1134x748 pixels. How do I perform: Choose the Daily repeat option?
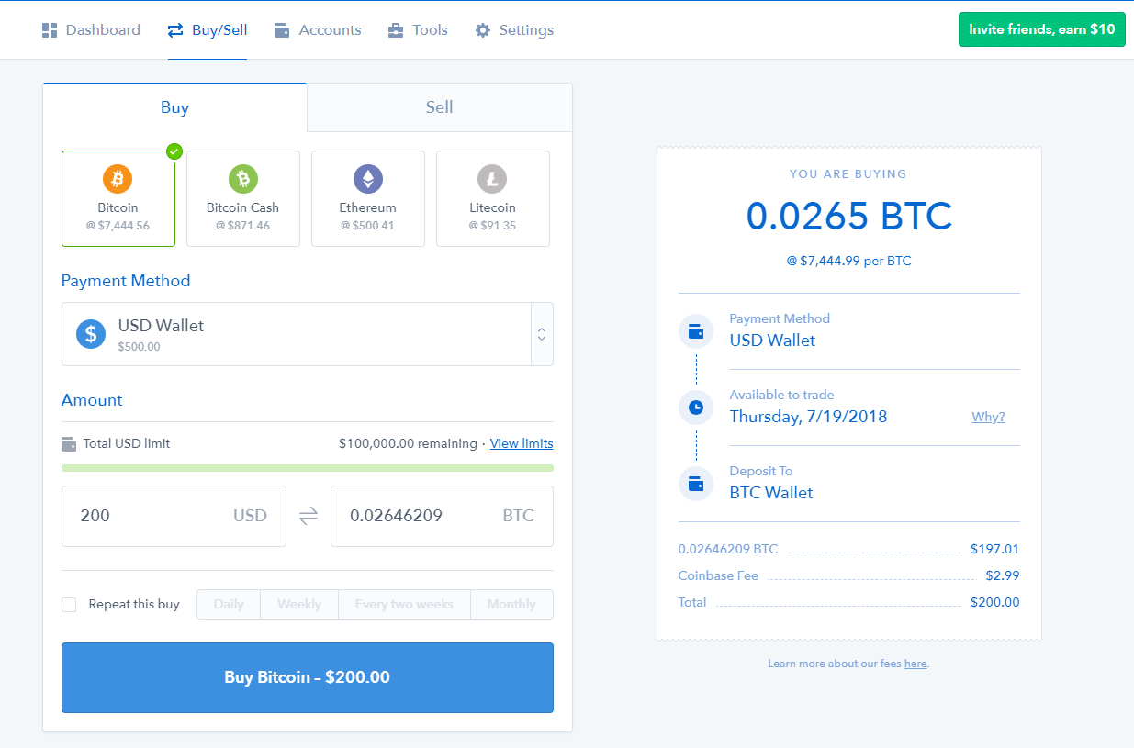[x=229, y=604]
